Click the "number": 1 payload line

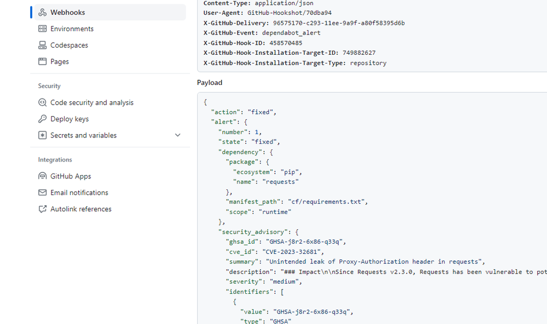[240, 132]
